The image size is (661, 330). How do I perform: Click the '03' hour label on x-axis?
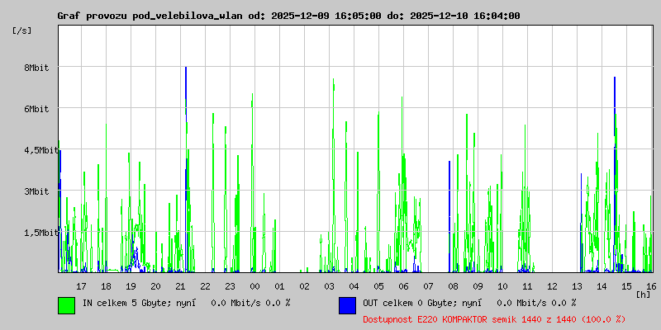[x=329, y=286]
